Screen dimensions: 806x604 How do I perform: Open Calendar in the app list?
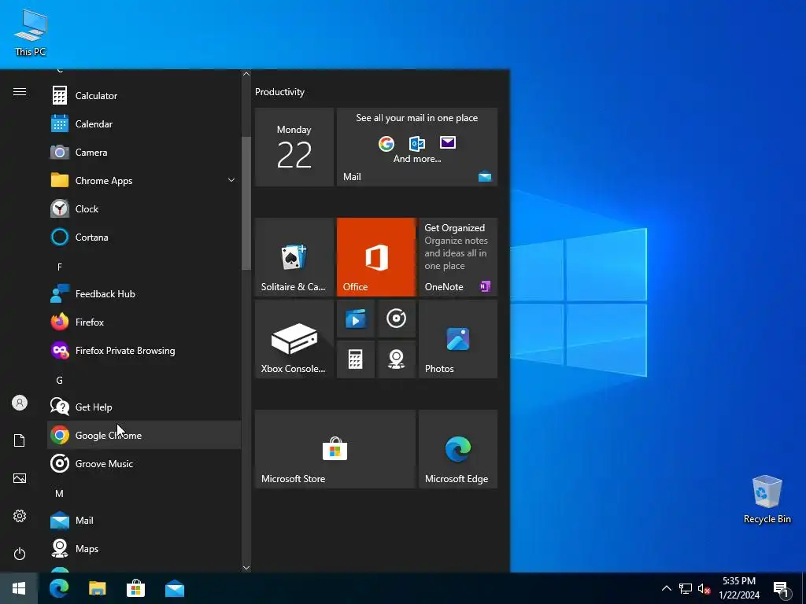click(144, 123)
